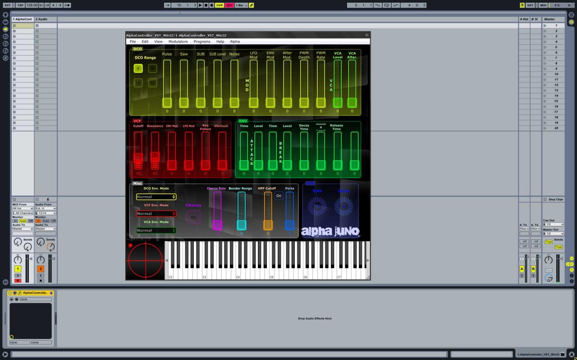Select DCO Range 4' button
Screen dimensions: 577x360
coord(138,68)
